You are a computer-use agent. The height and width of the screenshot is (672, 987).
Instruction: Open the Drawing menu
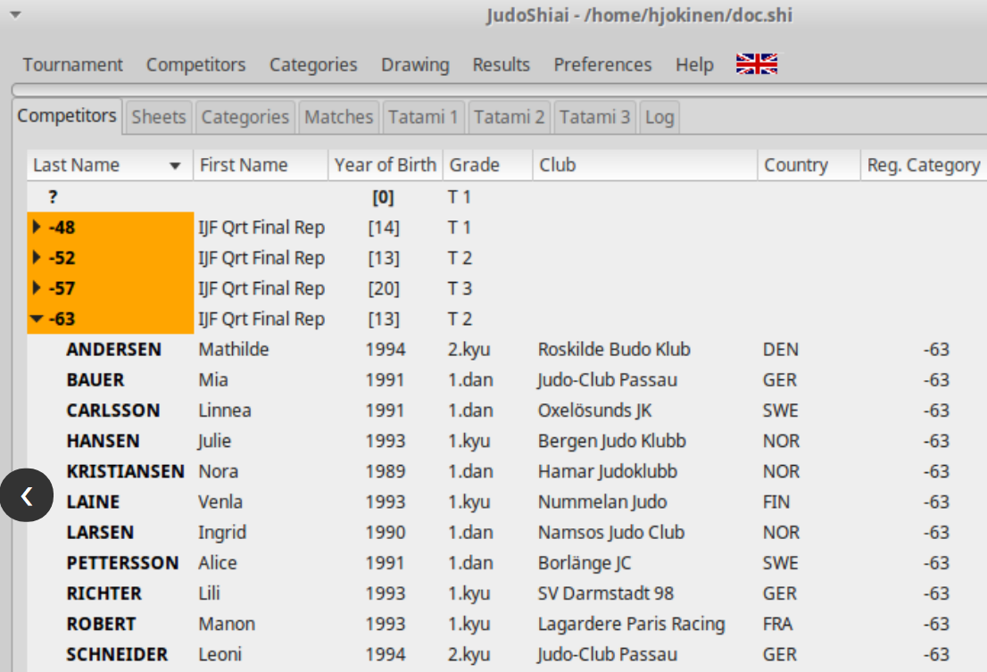point(414,64)
